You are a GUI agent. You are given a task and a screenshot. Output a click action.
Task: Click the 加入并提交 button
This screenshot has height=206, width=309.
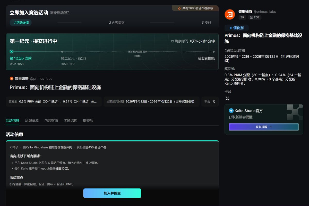[112, 193]
